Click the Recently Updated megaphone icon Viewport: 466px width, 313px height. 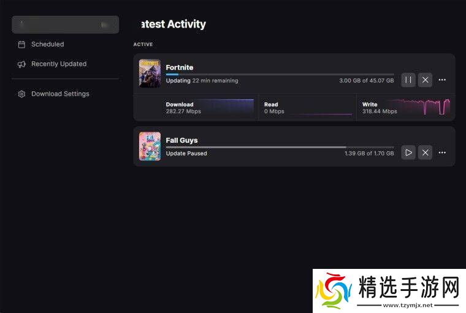coord(21,64)
